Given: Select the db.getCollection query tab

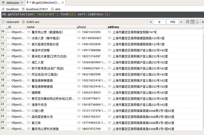Looking at the screenshot, I should point(45,3).
